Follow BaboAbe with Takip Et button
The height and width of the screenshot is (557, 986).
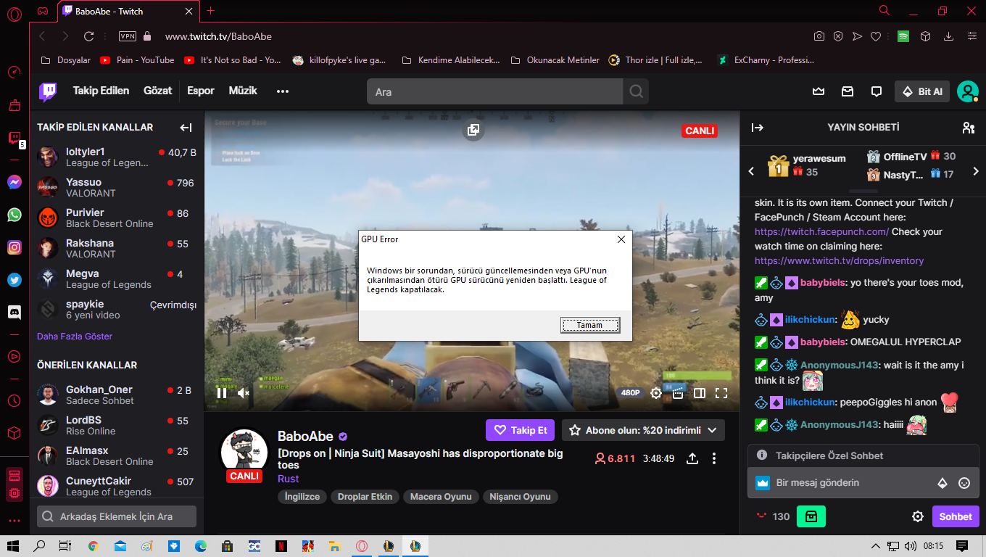[520, 430]
